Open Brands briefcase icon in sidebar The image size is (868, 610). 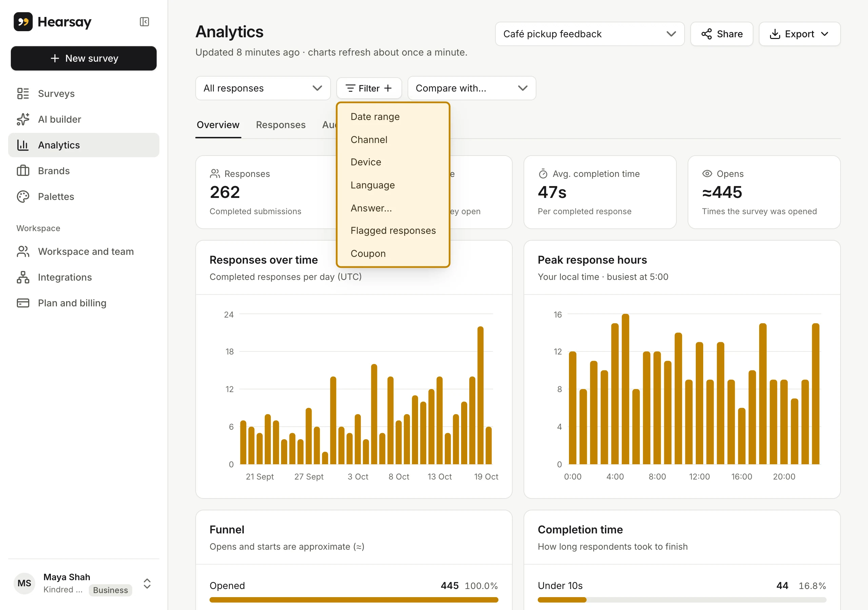pyautogui.click(x=23, y=171)
